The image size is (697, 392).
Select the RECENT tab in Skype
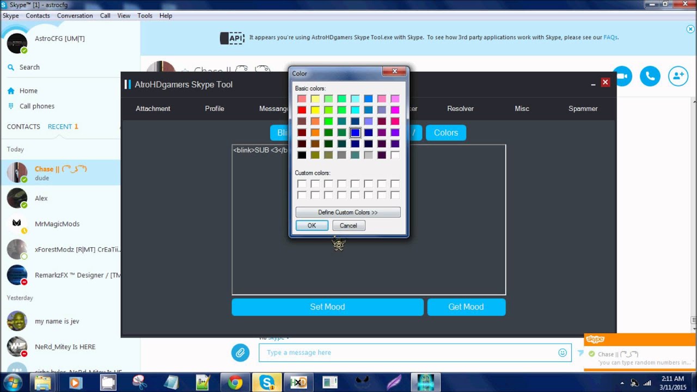point(63,126)
